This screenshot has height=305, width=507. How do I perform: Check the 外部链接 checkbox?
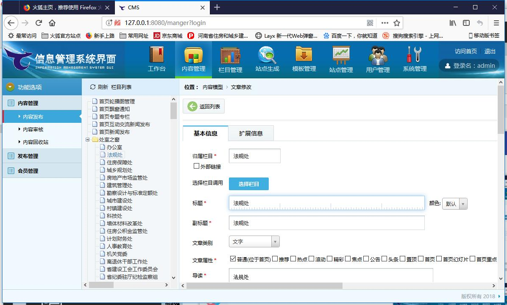point(196,166)
